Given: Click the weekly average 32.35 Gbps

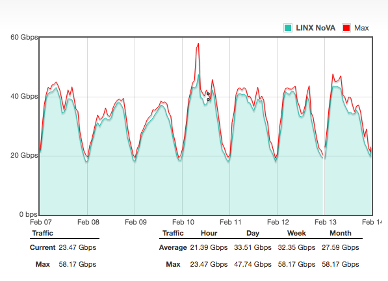Looking at the screenshot, I should pos(296,247).
